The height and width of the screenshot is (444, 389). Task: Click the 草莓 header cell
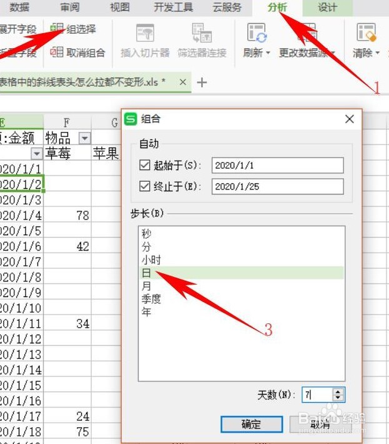pos(67,153)
